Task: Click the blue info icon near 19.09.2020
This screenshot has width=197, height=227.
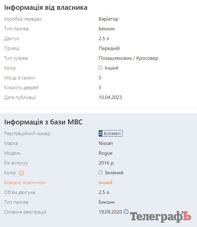Action: [x=126, y=212]
